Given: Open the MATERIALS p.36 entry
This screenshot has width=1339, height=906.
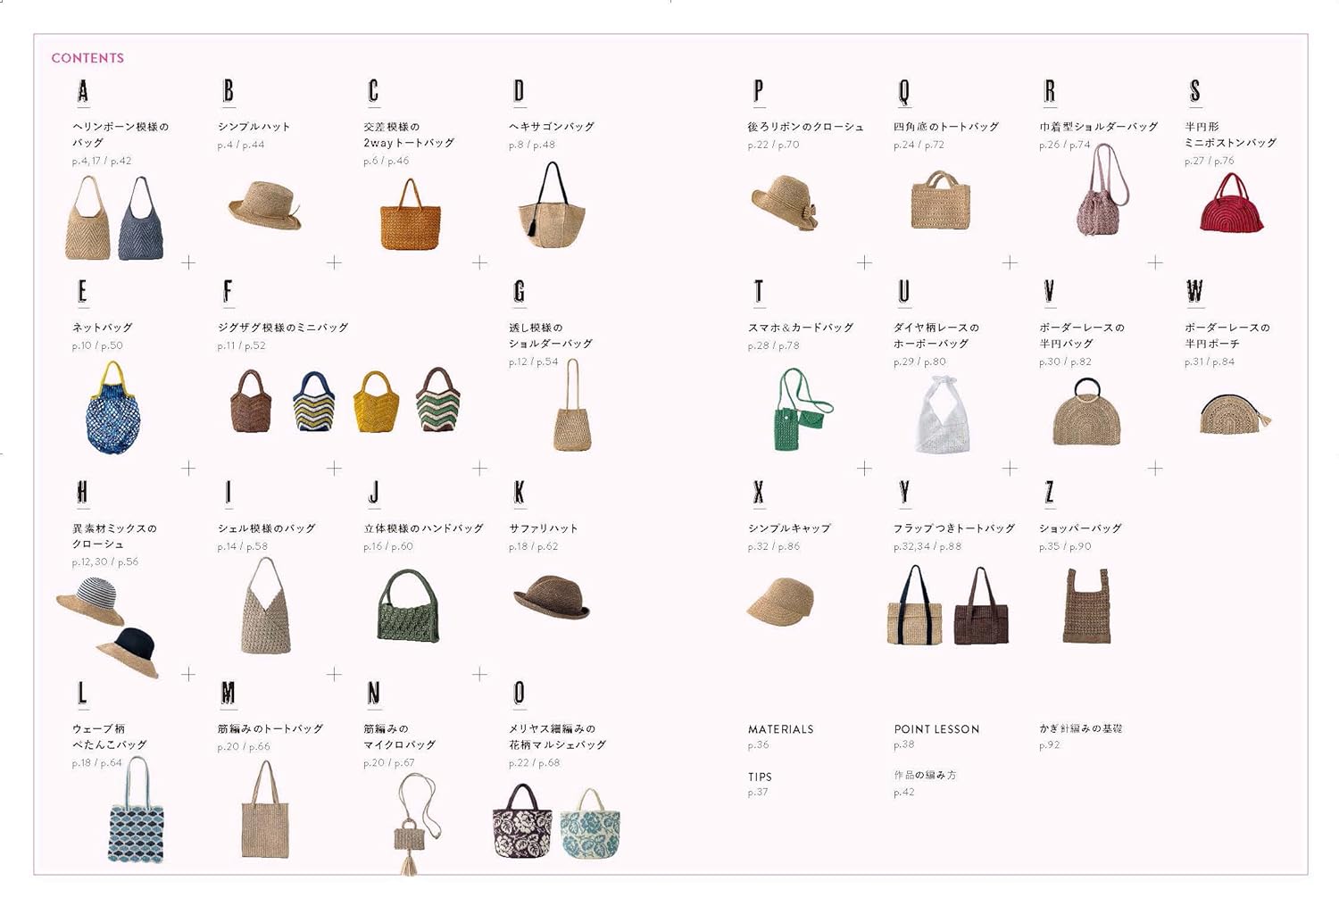Looking at the screenshot, I should coord(780,736).
